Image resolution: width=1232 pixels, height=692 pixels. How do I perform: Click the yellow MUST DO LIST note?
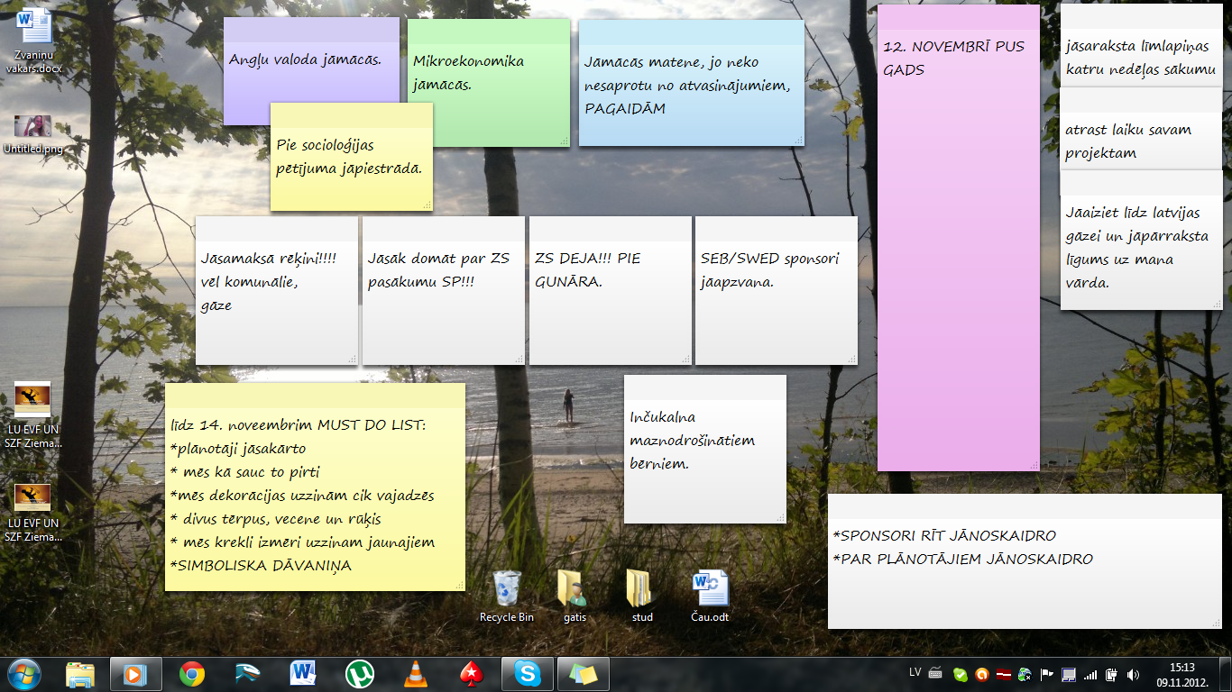pos(315,487)
